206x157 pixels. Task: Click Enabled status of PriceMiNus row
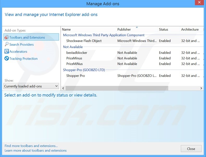(165, 64)
